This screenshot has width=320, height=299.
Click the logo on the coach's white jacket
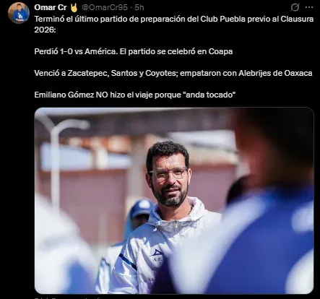pos(157,256)
